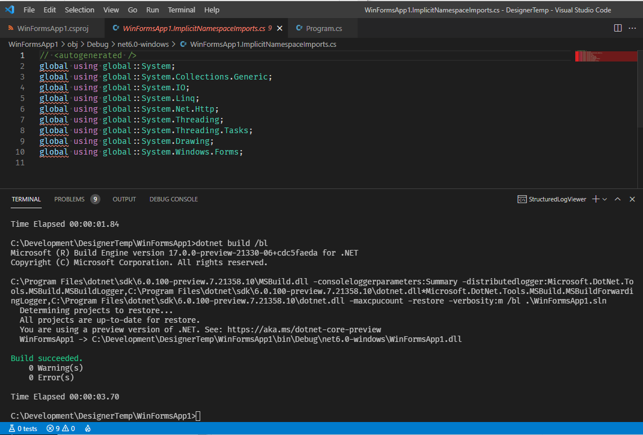Screen dimensions: 643x435
Task: Click the 0 tests status bar item
Action: [x=23, y=428]
